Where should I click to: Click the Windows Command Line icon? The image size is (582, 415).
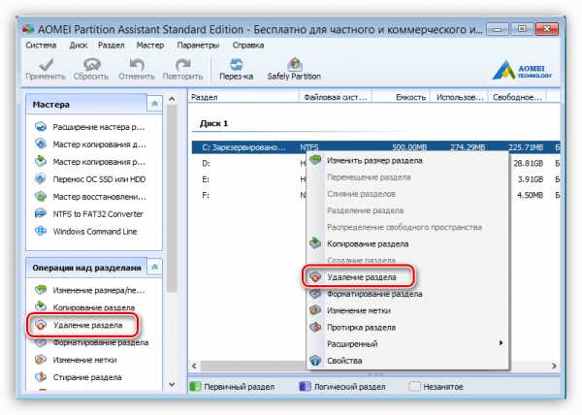tap(41, 231)
